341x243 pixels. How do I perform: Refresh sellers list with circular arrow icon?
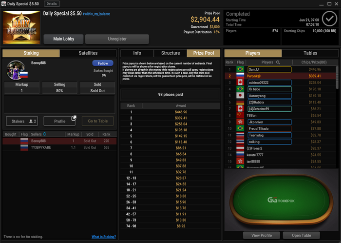tap(45, 134)
